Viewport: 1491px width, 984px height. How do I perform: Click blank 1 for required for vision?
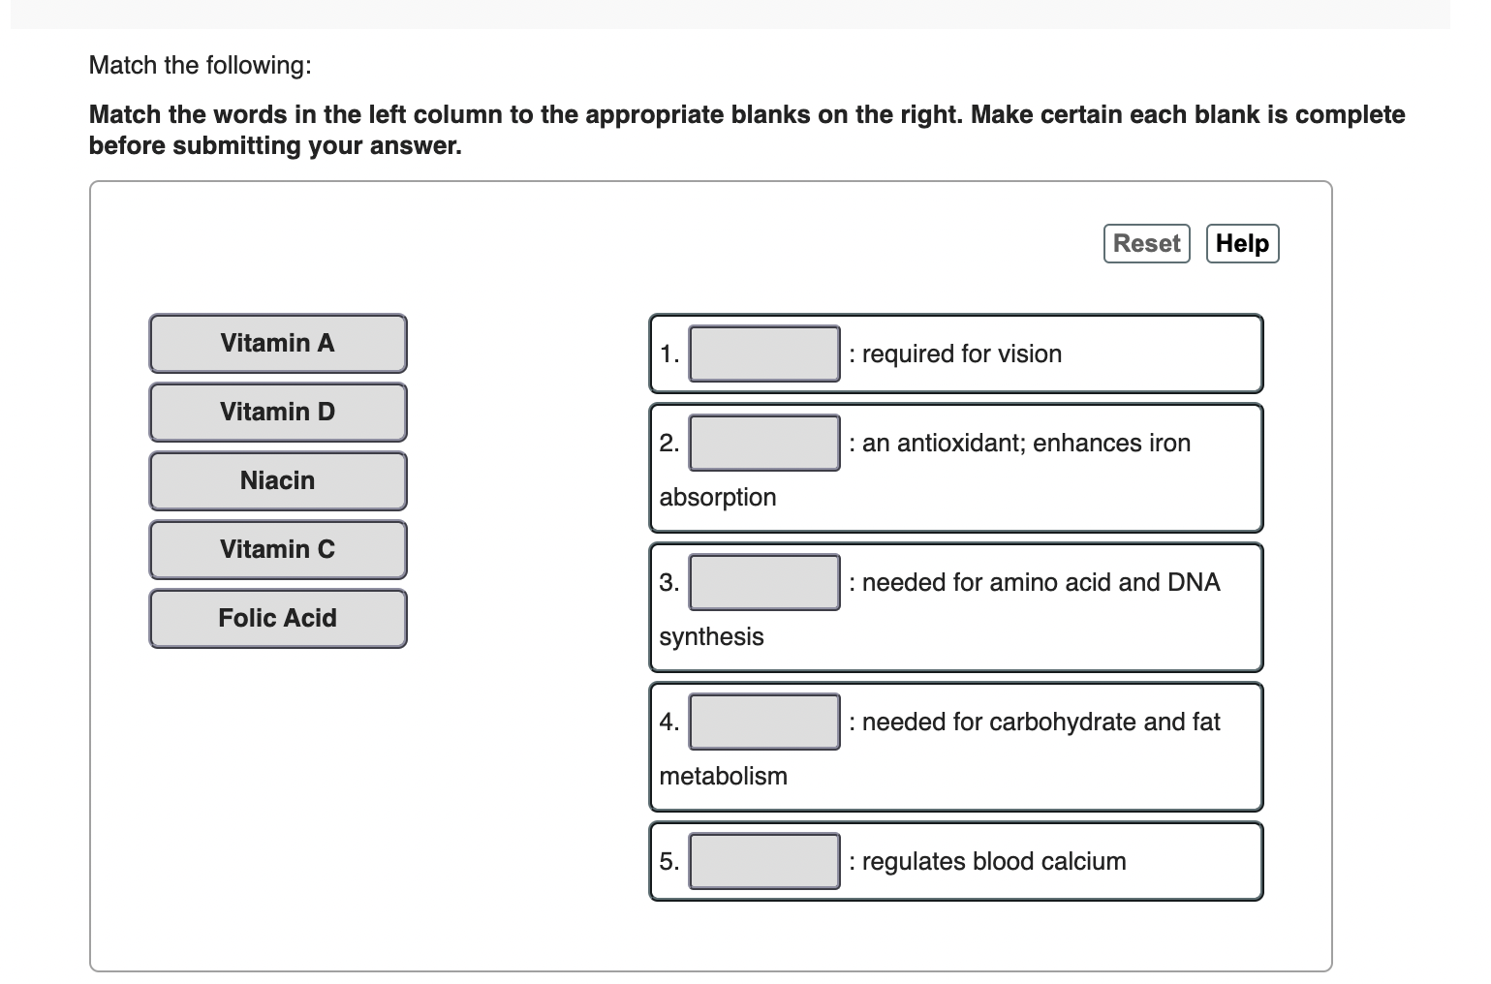pos(764,354)
